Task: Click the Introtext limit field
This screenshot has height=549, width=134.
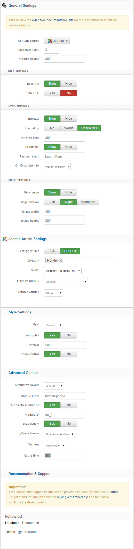Action: (x=64, y=138)
